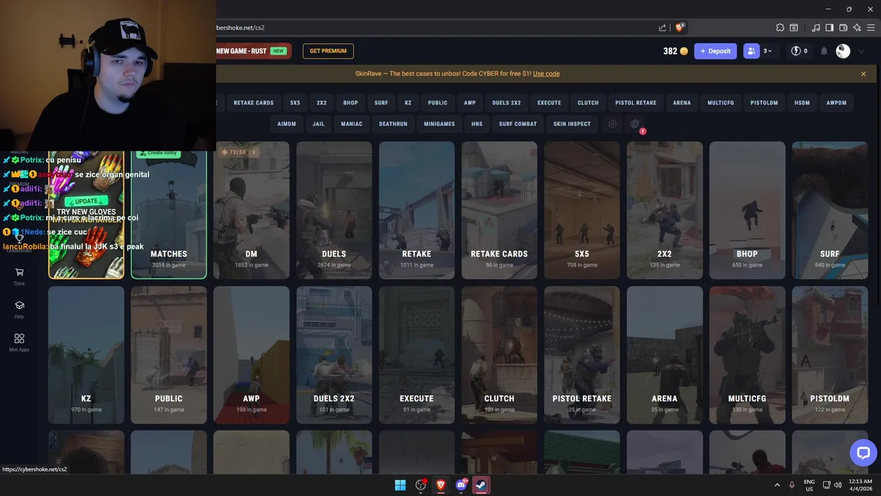Screen dimensions: 881x496
Task: Click the Brave Shields icon
Action: (680, 28)
